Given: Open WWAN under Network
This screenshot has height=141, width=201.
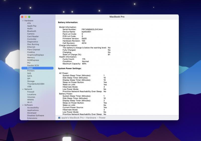Looking at the screenshot, I should click(30, 100).
